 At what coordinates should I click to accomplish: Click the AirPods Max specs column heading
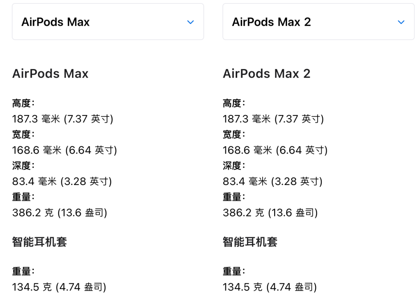tap(51, 73)
